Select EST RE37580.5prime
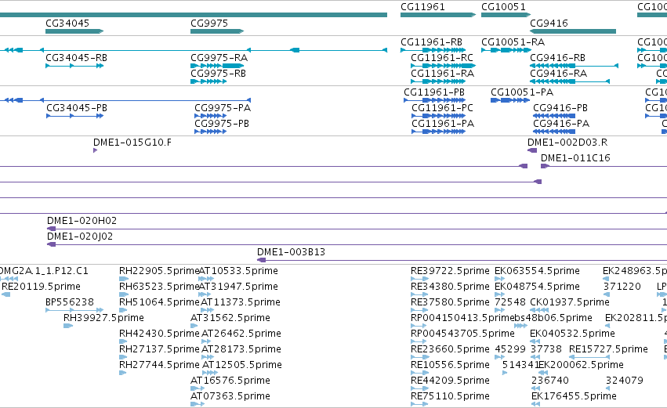 (419, 310)
